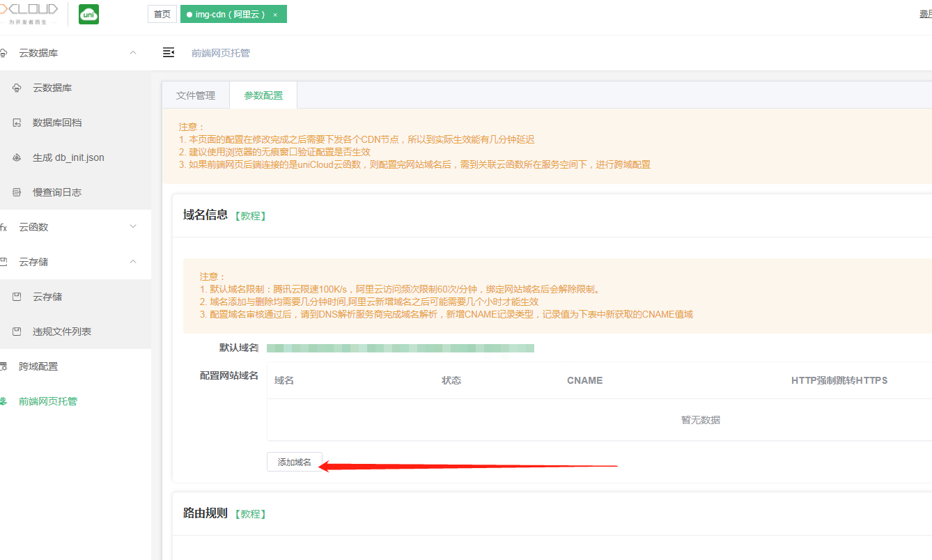Click the 暂无数据 empty table text
The width and height of the screenshot is (932, 560).
[701, 420]
